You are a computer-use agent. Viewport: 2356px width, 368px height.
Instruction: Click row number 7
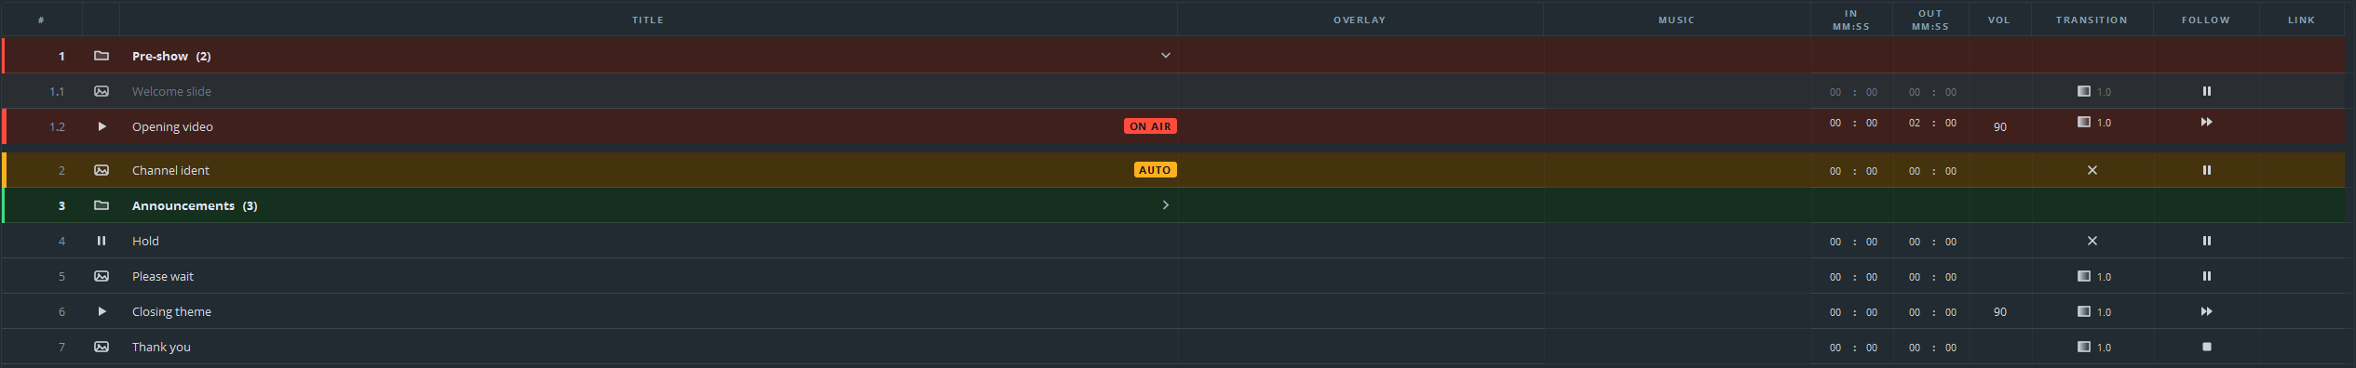[61, 347]
